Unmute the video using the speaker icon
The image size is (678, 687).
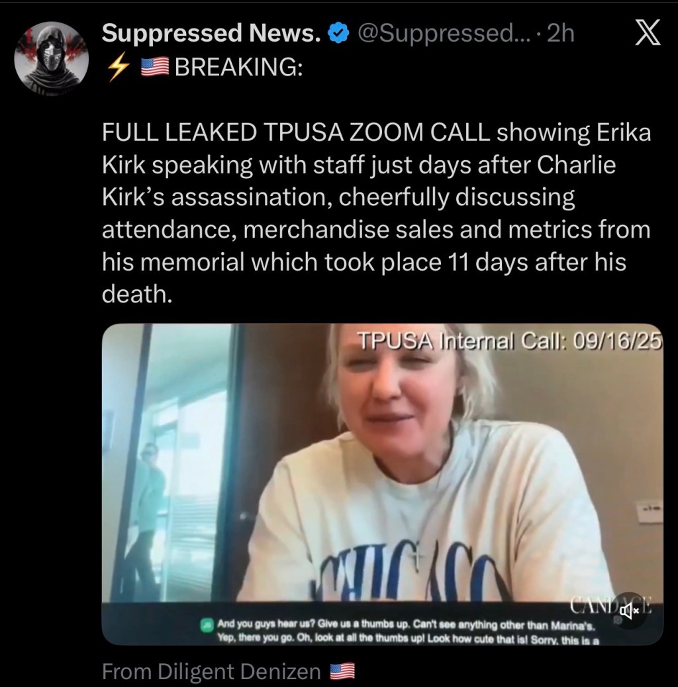pyautogui.click(x=630, y=610)
